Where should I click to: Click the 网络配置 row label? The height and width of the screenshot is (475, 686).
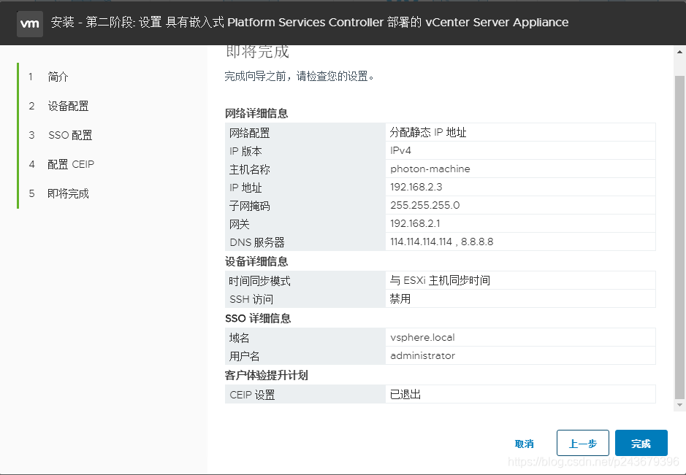point(249,133)
